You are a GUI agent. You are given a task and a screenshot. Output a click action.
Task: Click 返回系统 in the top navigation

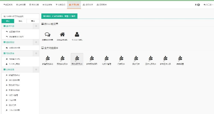tap(8, 5)
